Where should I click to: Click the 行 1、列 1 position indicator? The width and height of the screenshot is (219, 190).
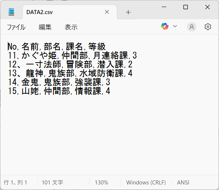pyautogui.click(x=15, y=183)
